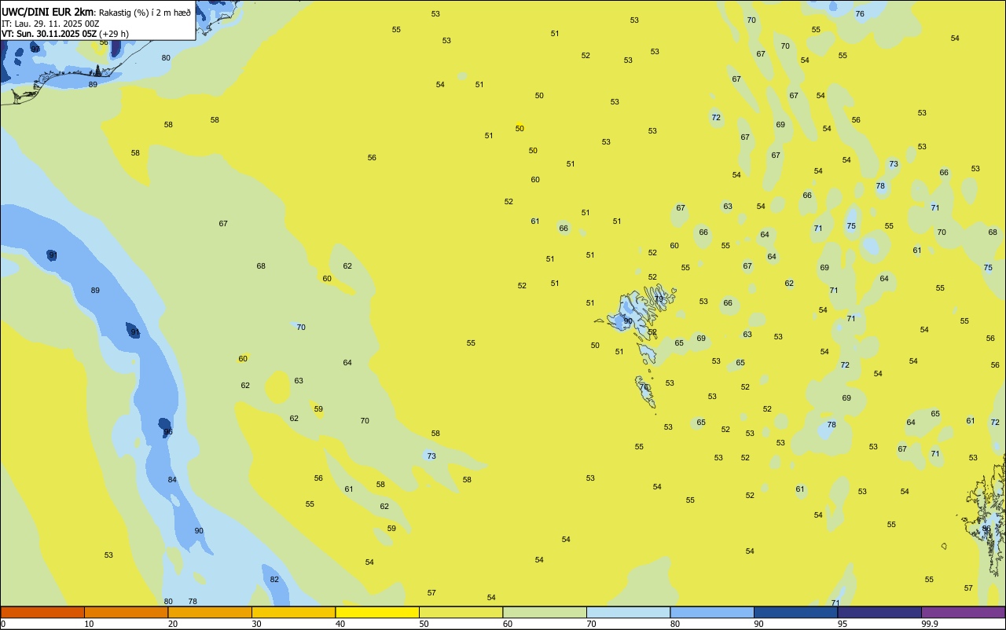The image size is (1006, 630).
Task: Select the 76 value on the southernmost Faroe island
Action: tap(644, 387)
